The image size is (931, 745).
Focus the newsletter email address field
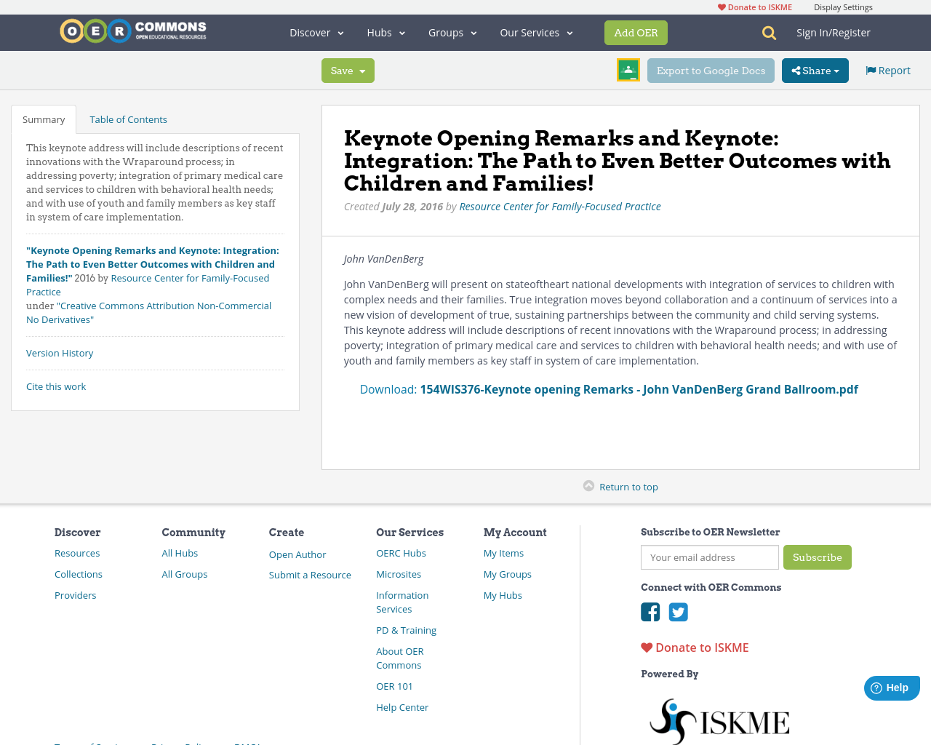[x=709, y=557]
